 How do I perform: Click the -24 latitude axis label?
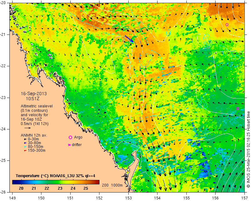3,129
